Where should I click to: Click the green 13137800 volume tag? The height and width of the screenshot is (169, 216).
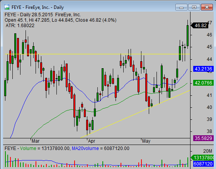click(x=202, y=157)
